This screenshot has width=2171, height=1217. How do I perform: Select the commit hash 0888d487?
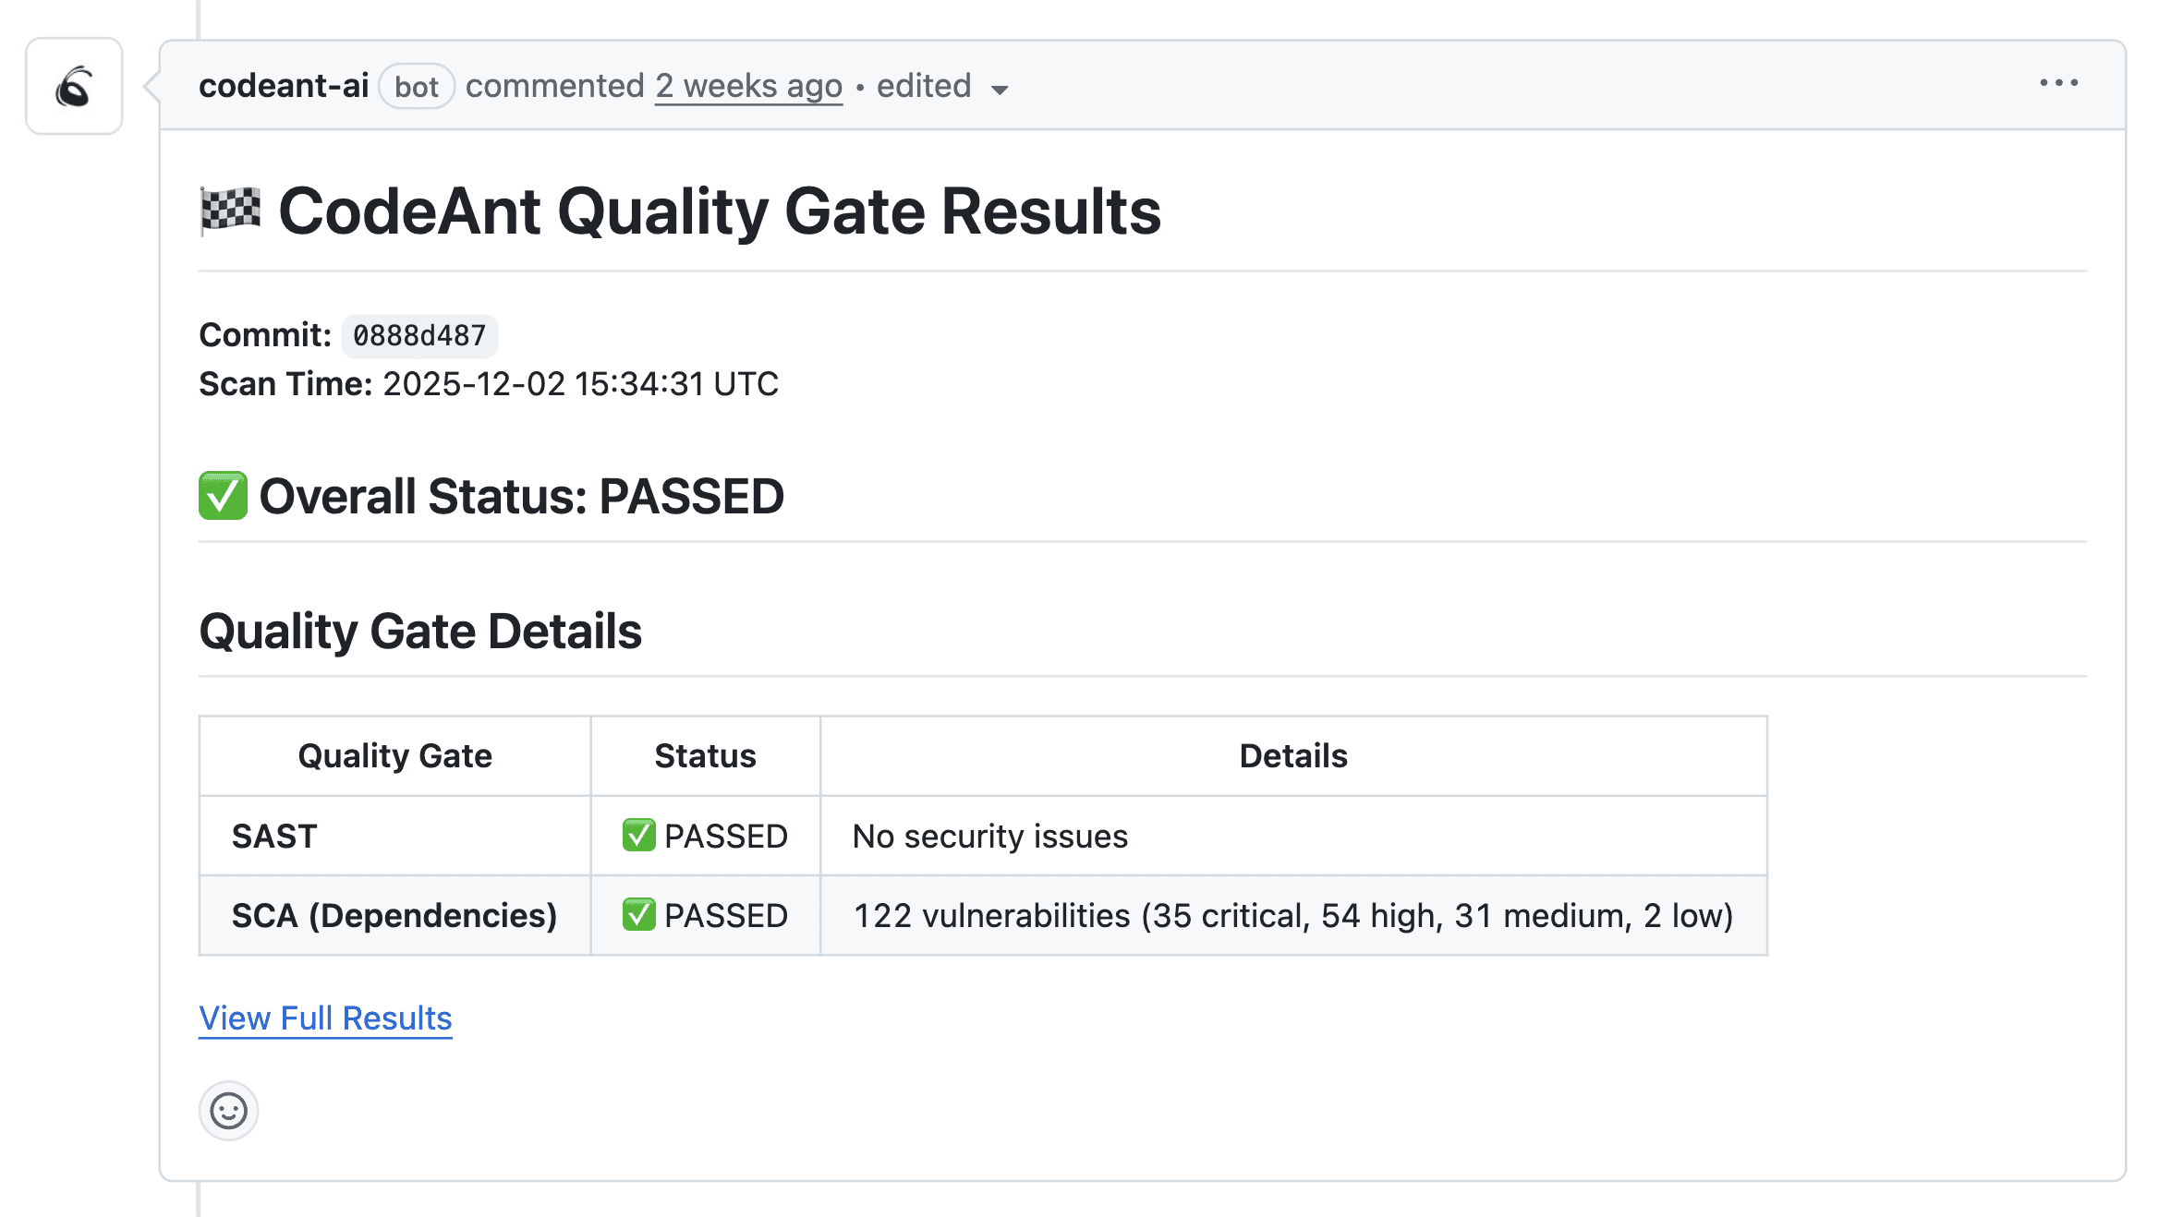tap(419, 335)
